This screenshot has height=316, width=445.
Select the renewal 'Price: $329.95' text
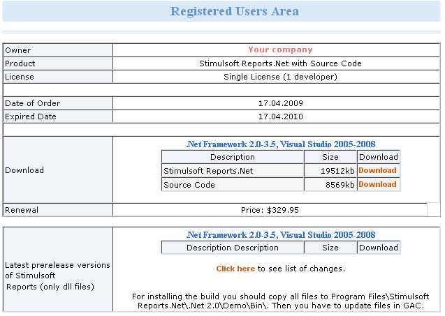point(270,210)
